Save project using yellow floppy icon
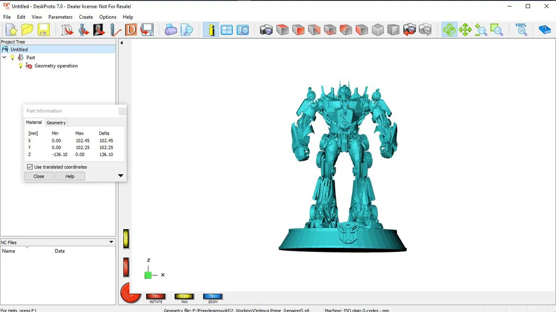Viewport: 556px width, 312px height. 44,30
